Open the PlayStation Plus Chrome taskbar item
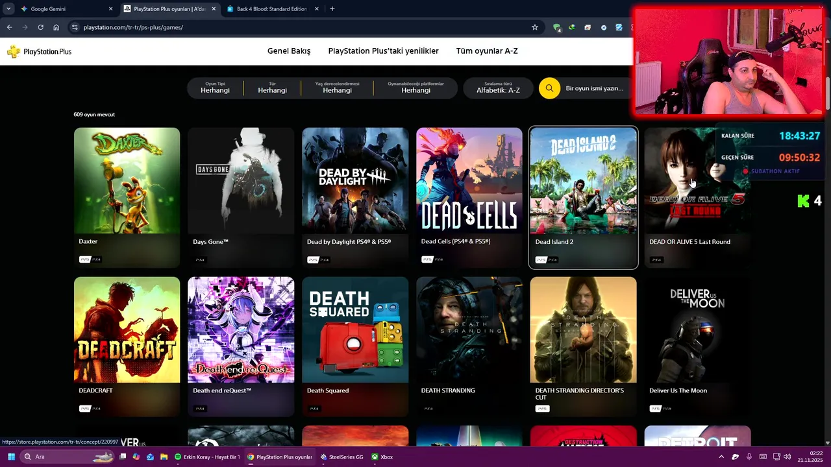This screenshot has height=467, width=831. pyautogui.click(x=280, y=457)
